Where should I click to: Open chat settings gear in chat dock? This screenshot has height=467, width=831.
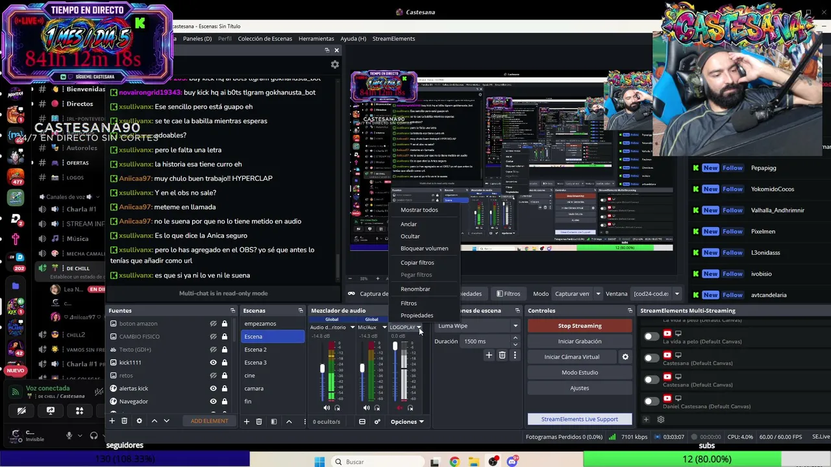click(335, 64)
